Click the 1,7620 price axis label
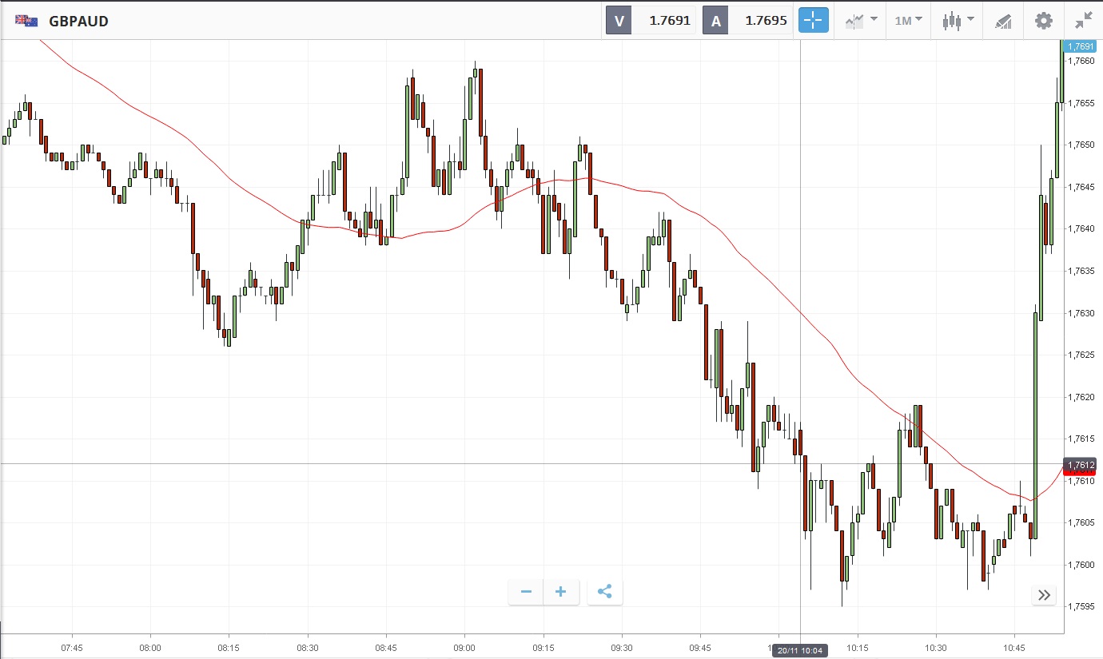Viewport: 1103px width, 659px height. (x=1081, y=397)
